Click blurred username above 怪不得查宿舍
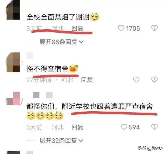 tap(30, 56)
